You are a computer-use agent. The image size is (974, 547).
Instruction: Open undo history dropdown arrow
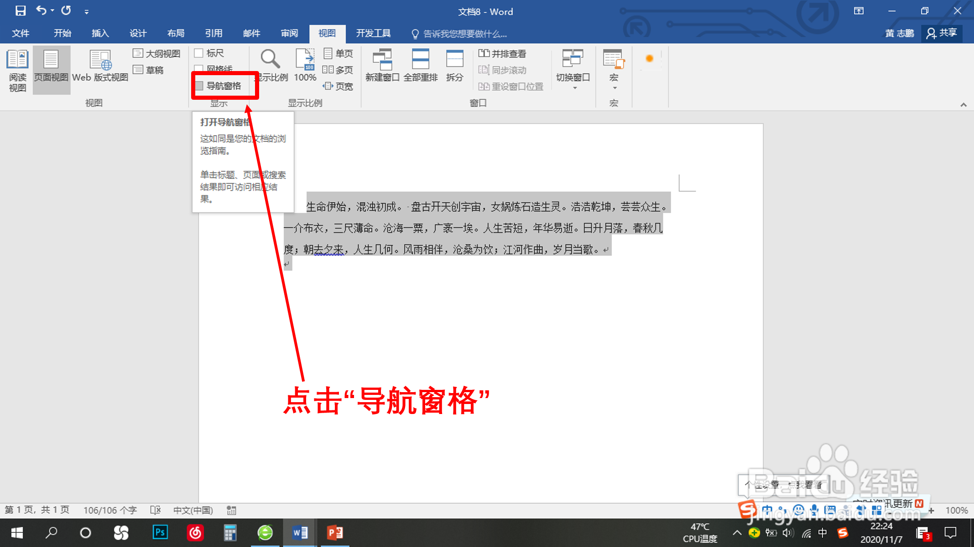(52, 10)
